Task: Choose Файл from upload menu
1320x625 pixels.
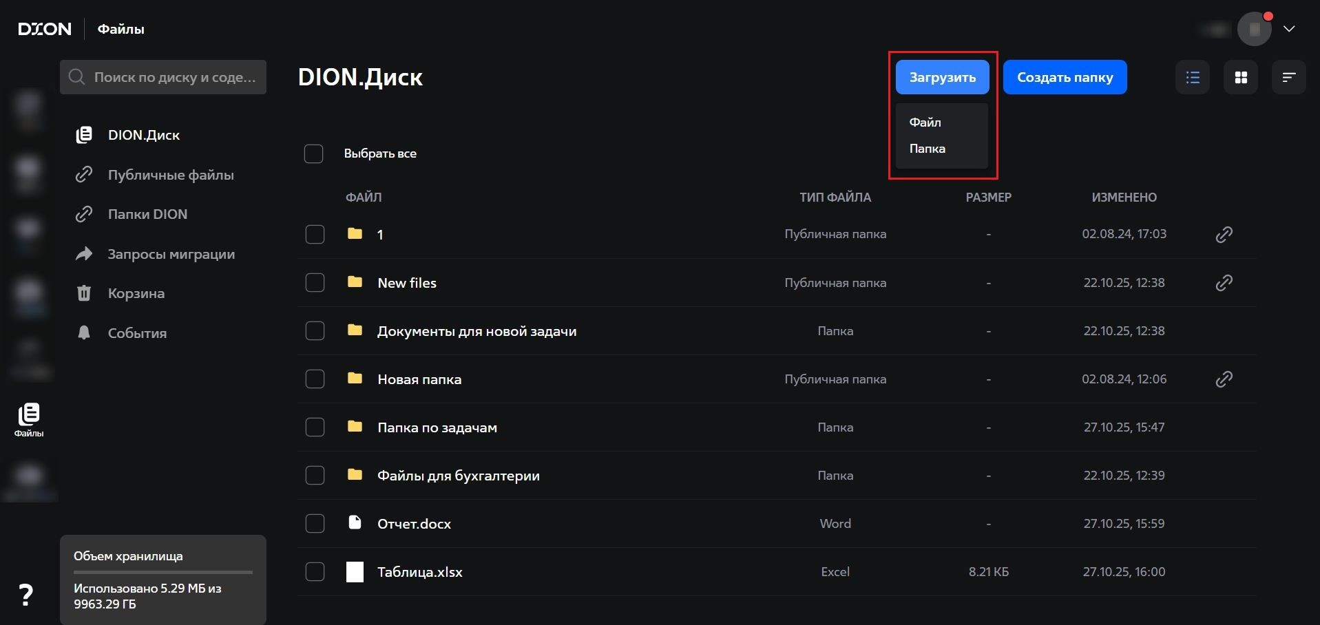Action: [925, 123]
